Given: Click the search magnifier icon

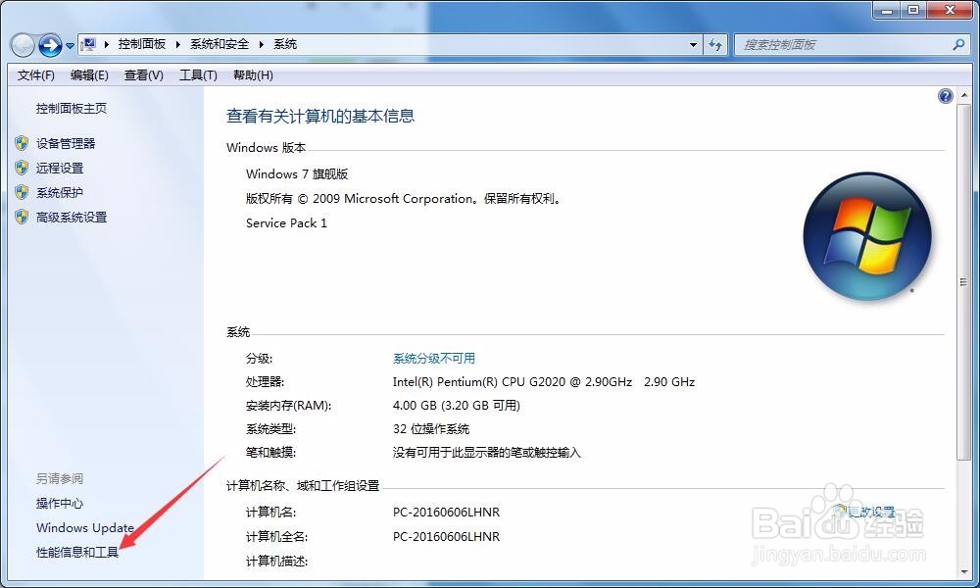Looking at the screenshot, I should (958, 44).
